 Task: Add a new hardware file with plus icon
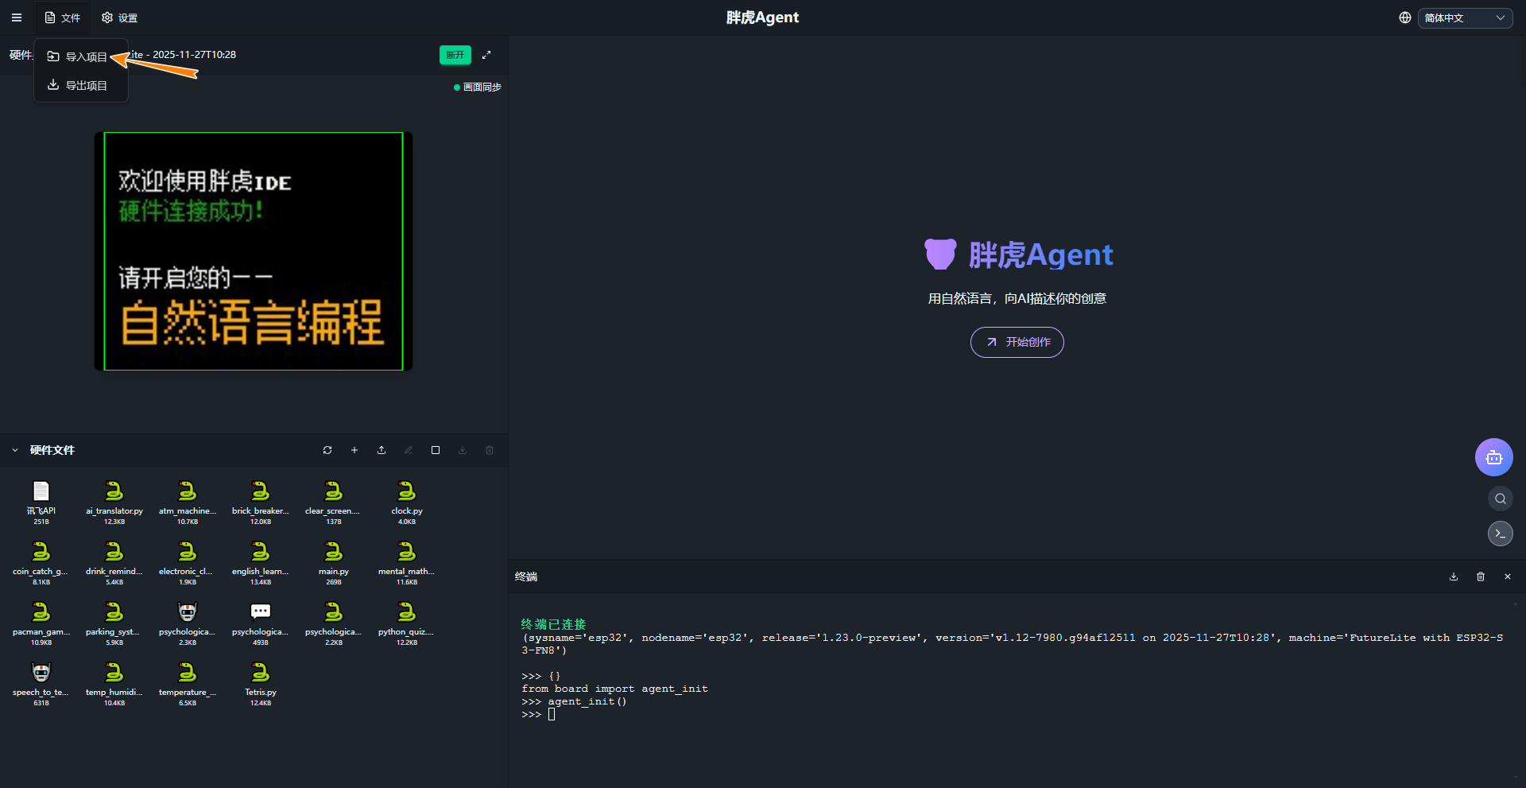[x=354, y=450]
